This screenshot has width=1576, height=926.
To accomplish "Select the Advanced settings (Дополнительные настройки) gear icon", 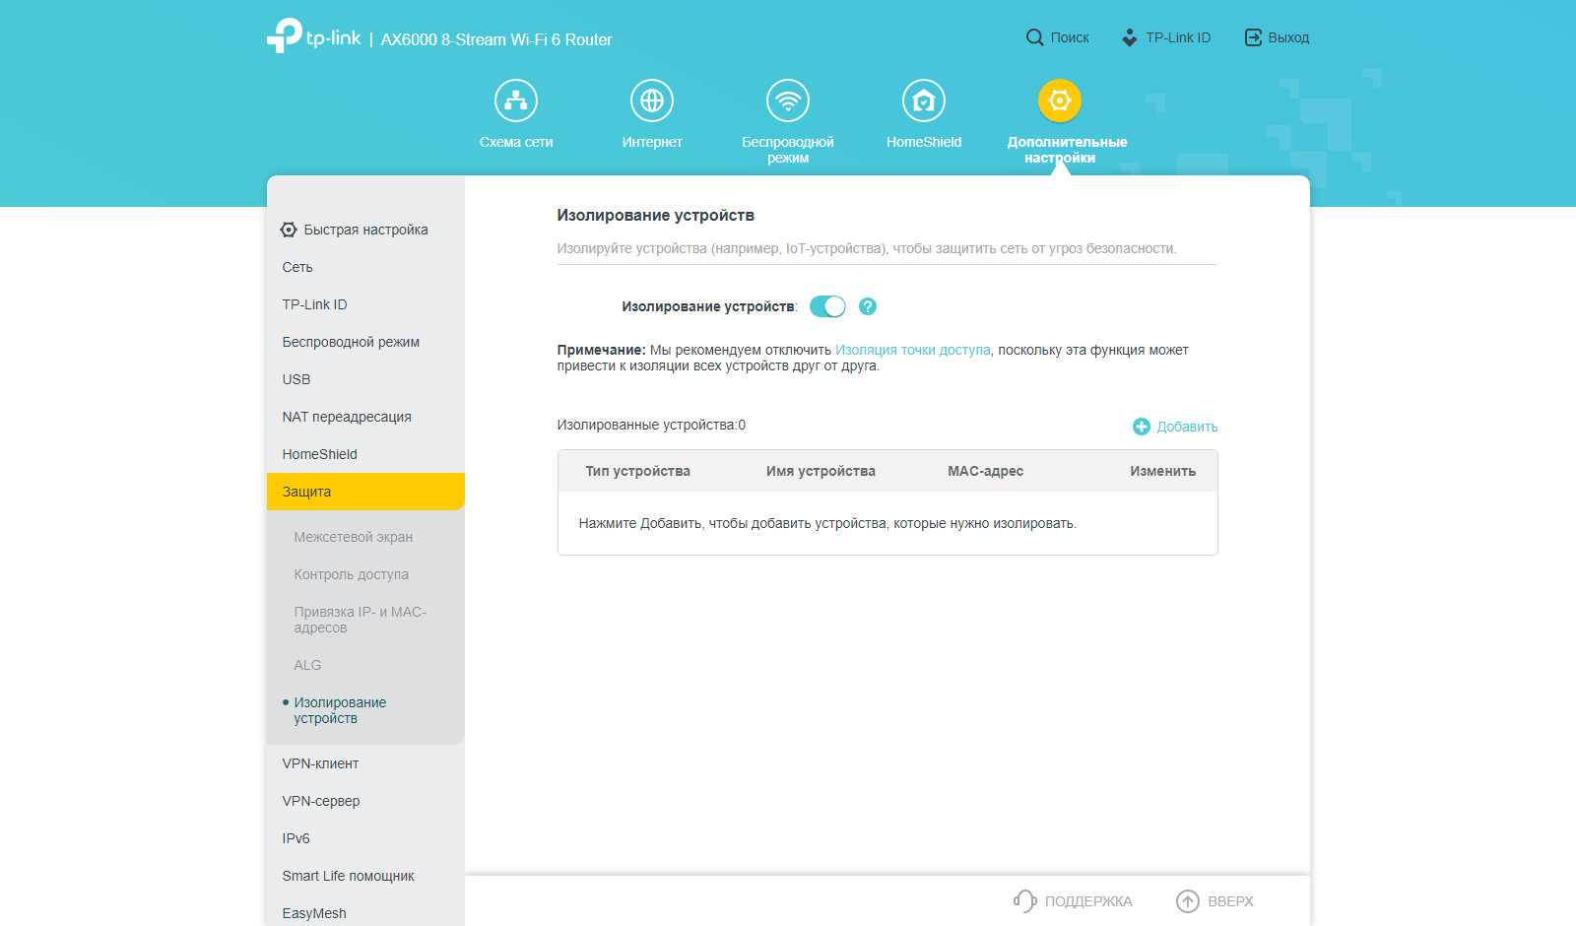I will [x=1060, y=100].
